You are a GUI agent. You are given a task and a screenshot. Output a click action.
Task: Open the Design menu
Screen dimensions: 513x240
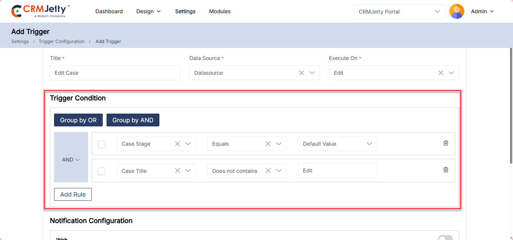tap(148, 11)
